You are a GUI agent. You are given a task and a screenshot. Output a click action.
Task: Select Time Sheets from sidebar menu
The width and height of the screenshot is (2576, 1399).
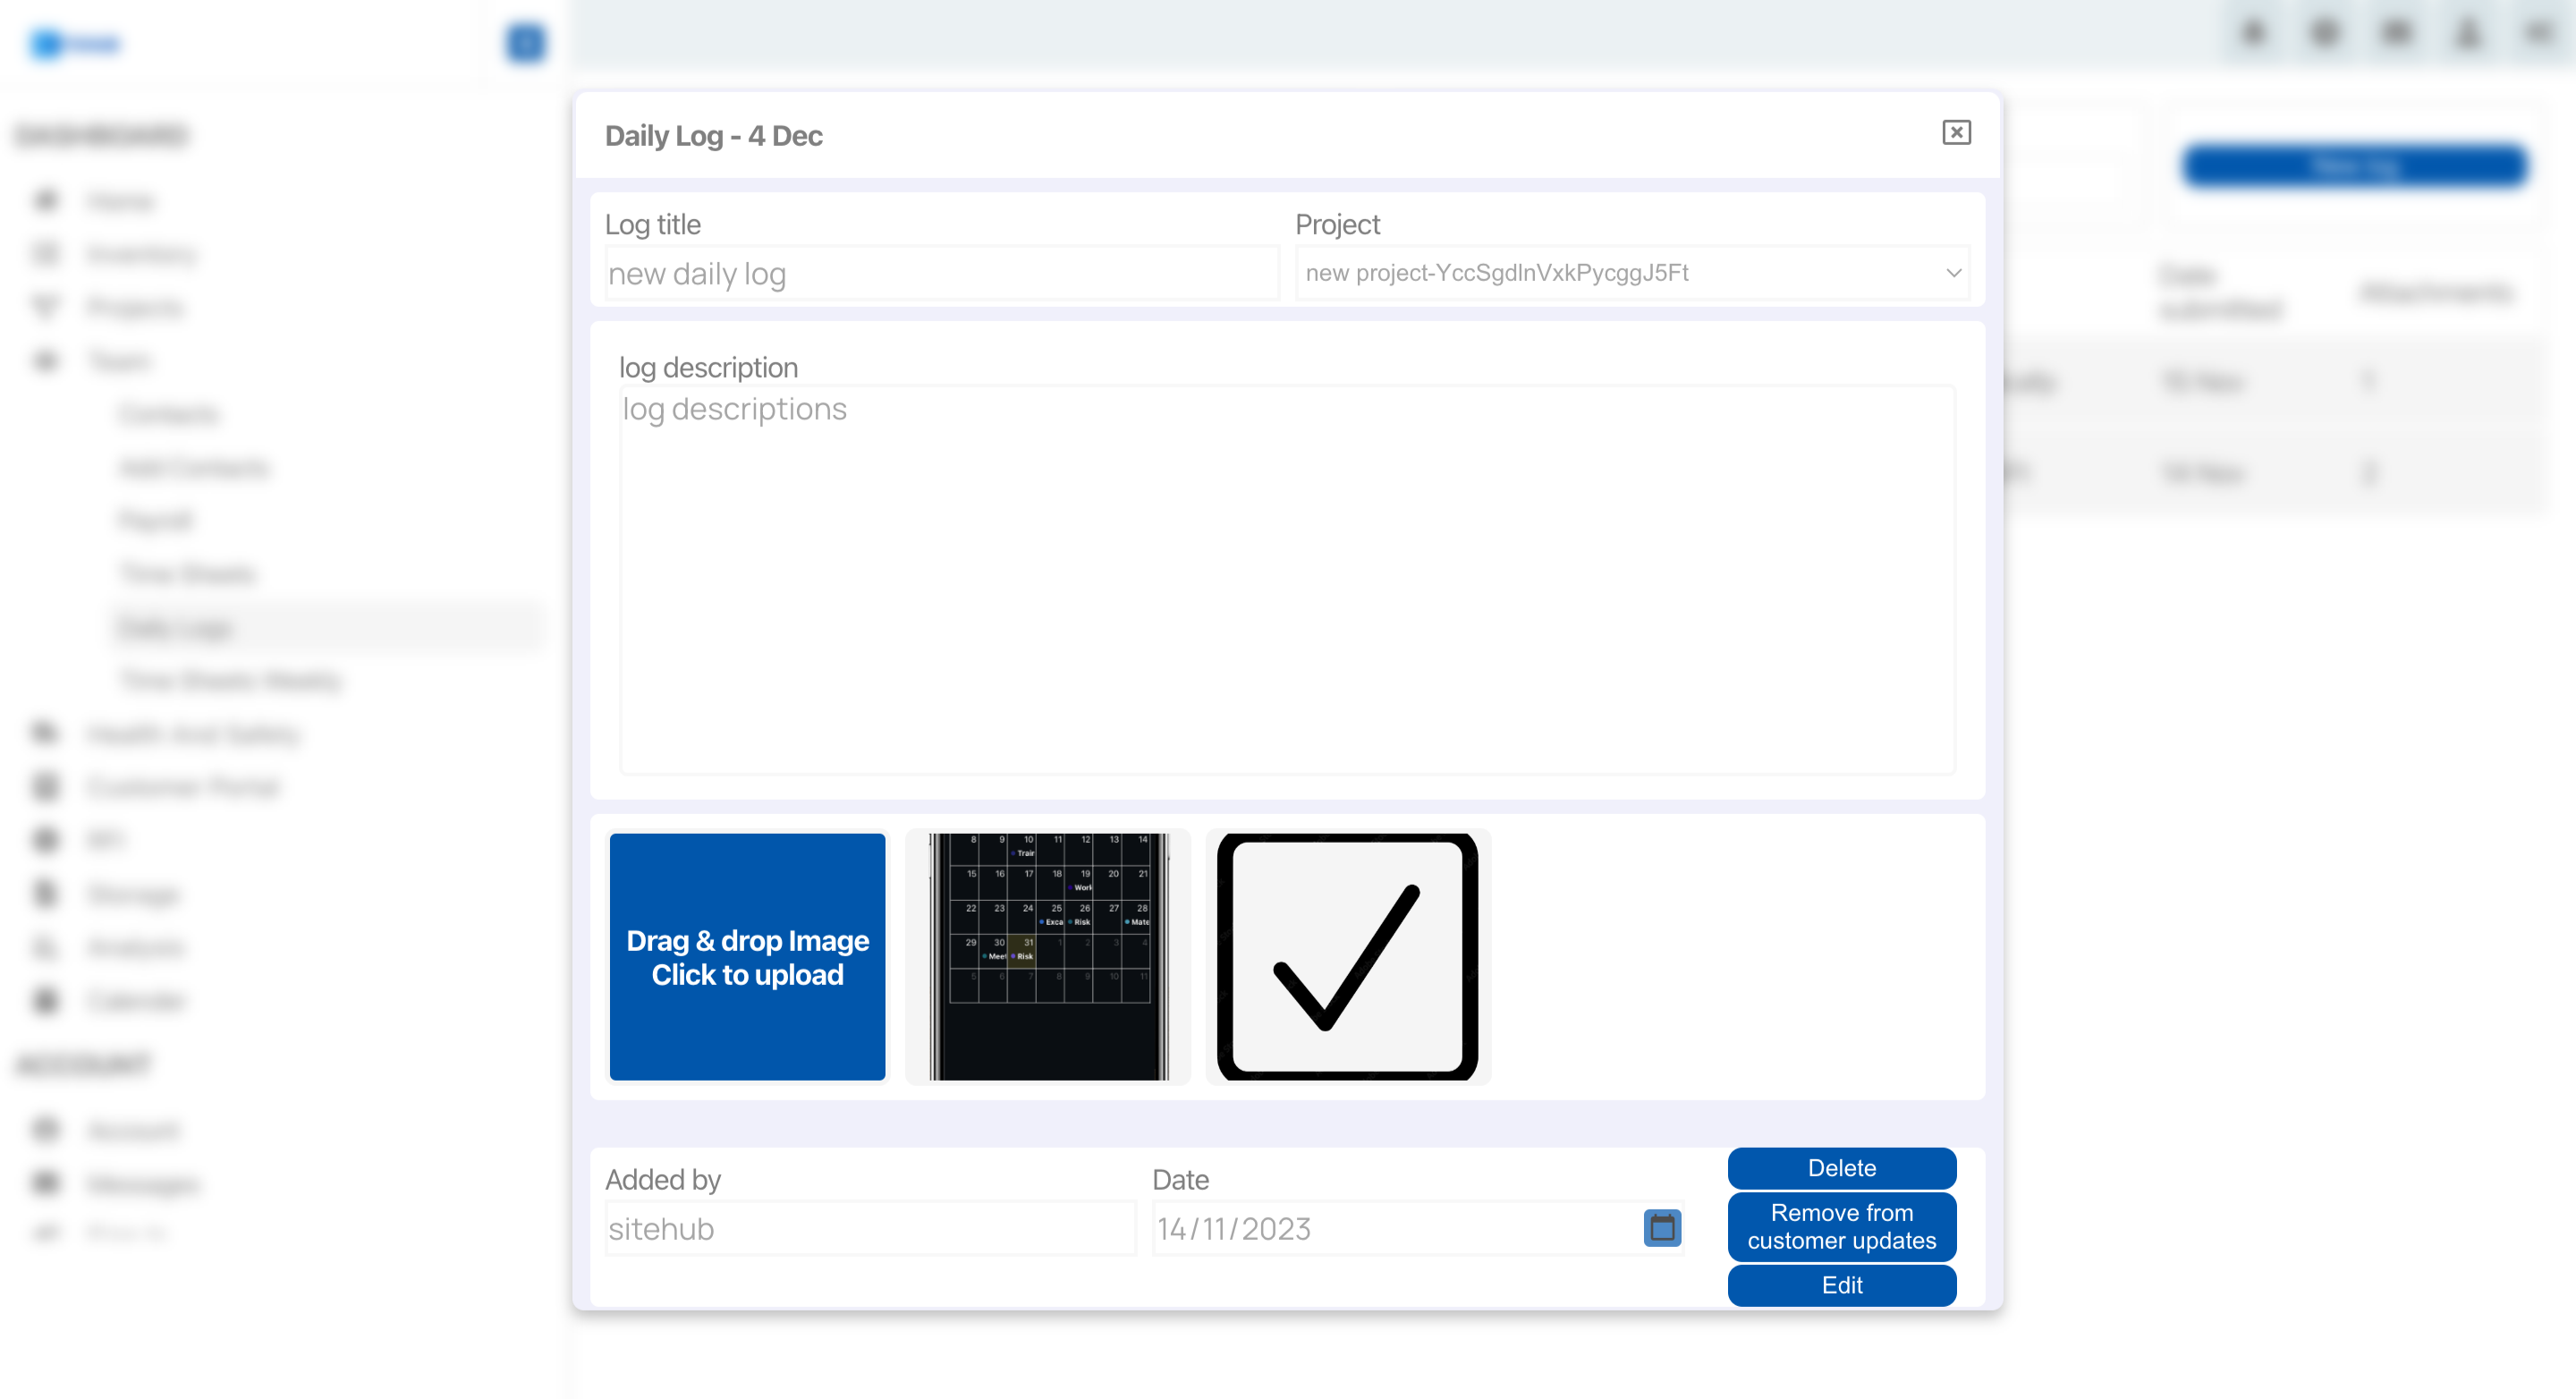pos(188,573)
